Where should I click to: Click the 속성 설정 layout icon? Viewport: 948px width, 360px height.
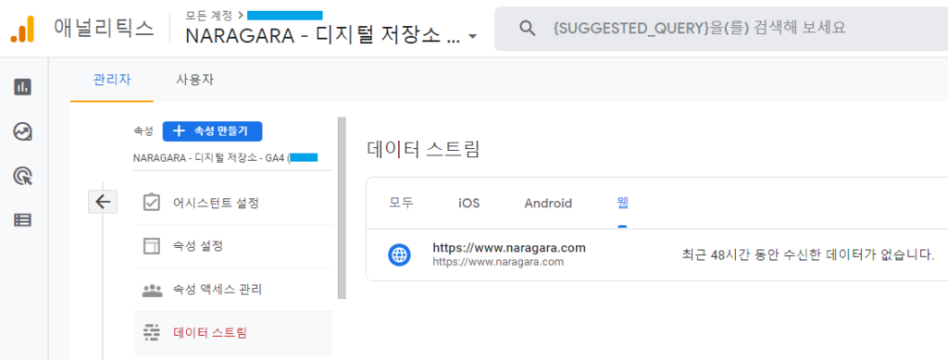pos(152,246)
